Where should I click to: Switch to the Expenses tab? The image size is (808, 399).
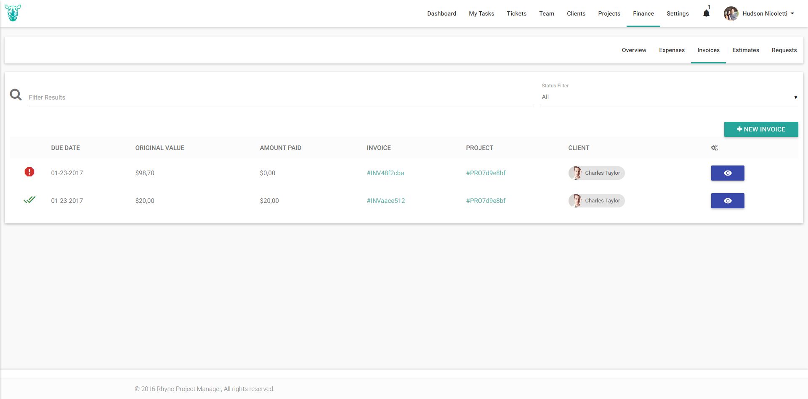point(672,50)
